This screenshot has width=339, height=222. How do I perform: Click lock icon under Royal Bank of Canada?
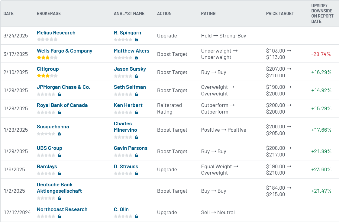point(59,112)
